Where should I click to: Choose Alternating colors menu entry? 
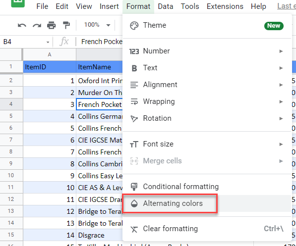(x=207, y=203)
